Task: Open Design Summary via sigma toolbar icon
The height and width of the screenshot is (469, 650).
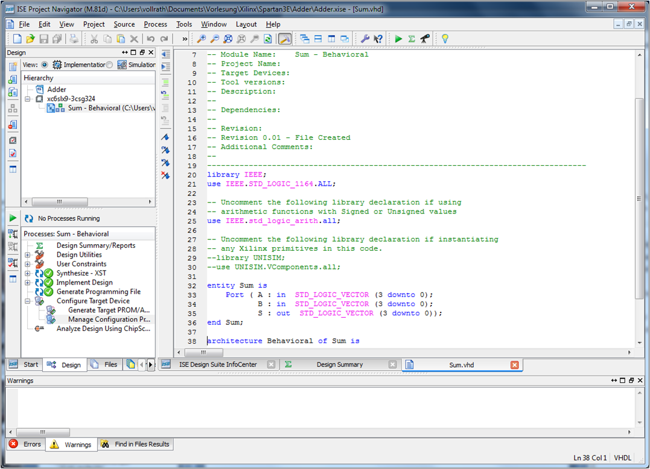Action: [412, 39]
